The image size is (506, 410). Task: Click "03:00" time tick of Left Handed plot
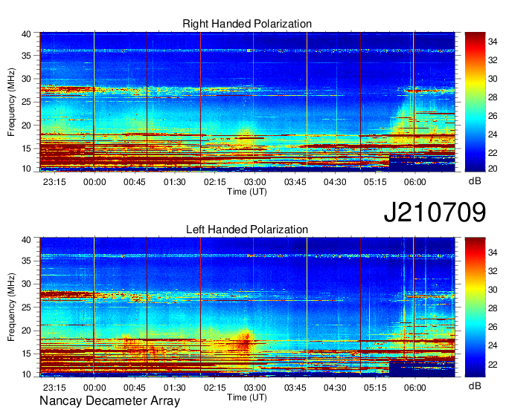(254, 388)
